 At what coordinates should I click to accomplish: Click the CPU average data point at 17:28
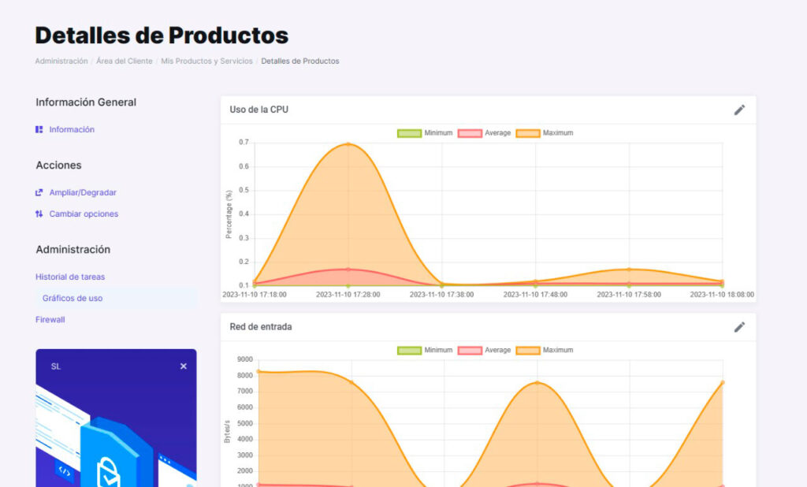point(348,270)
